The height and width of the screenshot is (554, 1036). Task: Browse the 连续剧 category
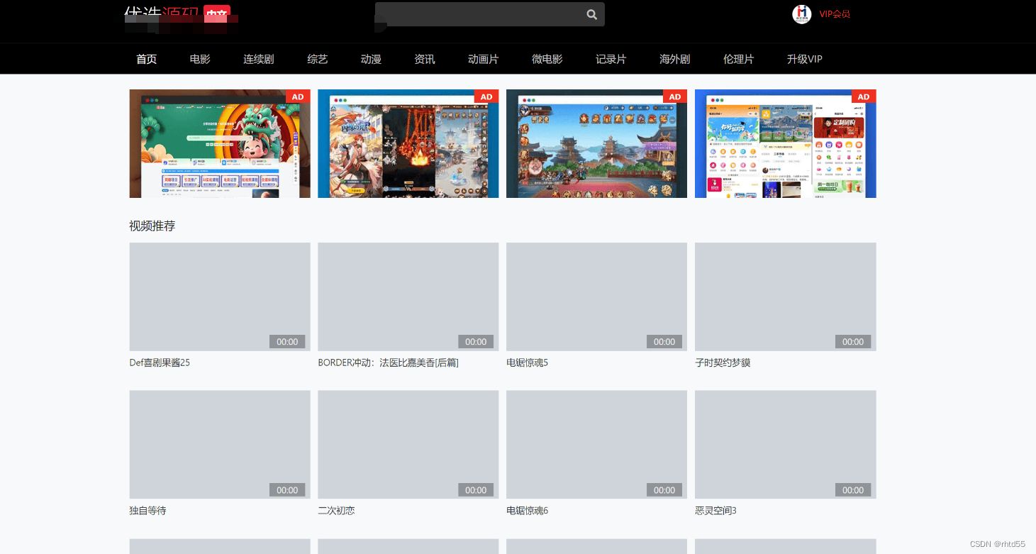258,59
